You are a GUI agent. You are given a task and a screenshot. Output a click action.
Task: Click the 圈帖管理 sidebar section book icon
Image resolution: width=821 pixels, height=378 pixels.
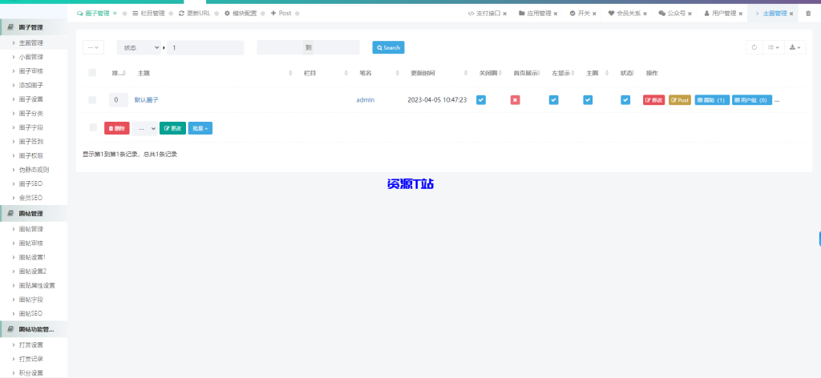(x=11, y=213)
